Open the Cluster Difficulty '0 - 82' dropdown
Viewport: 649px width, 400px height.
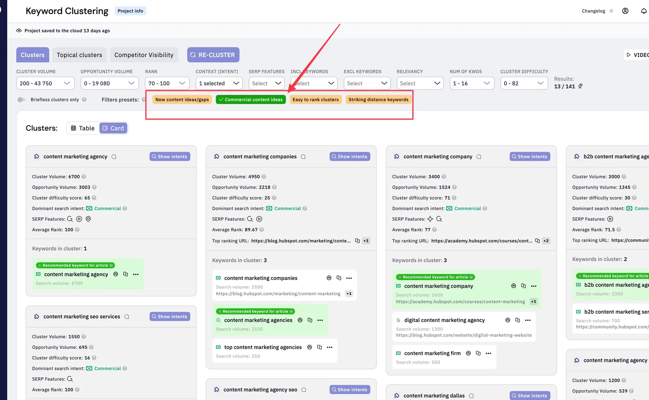tap(524, 83)
